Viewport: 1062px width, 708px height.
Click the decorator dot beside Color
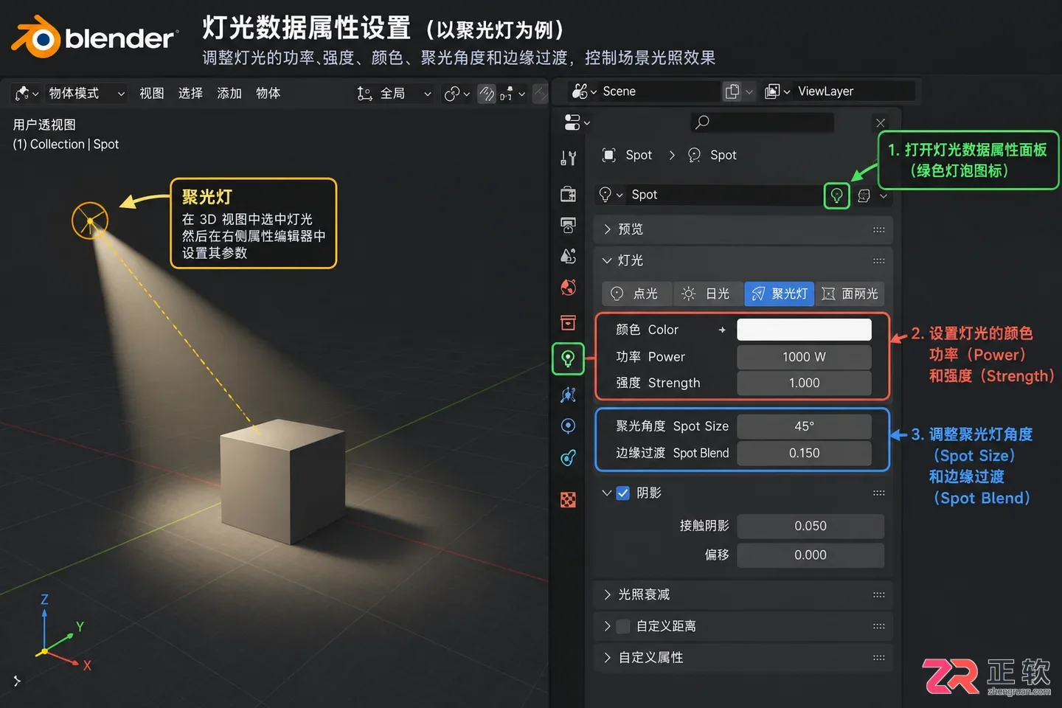tap(722, 330)
